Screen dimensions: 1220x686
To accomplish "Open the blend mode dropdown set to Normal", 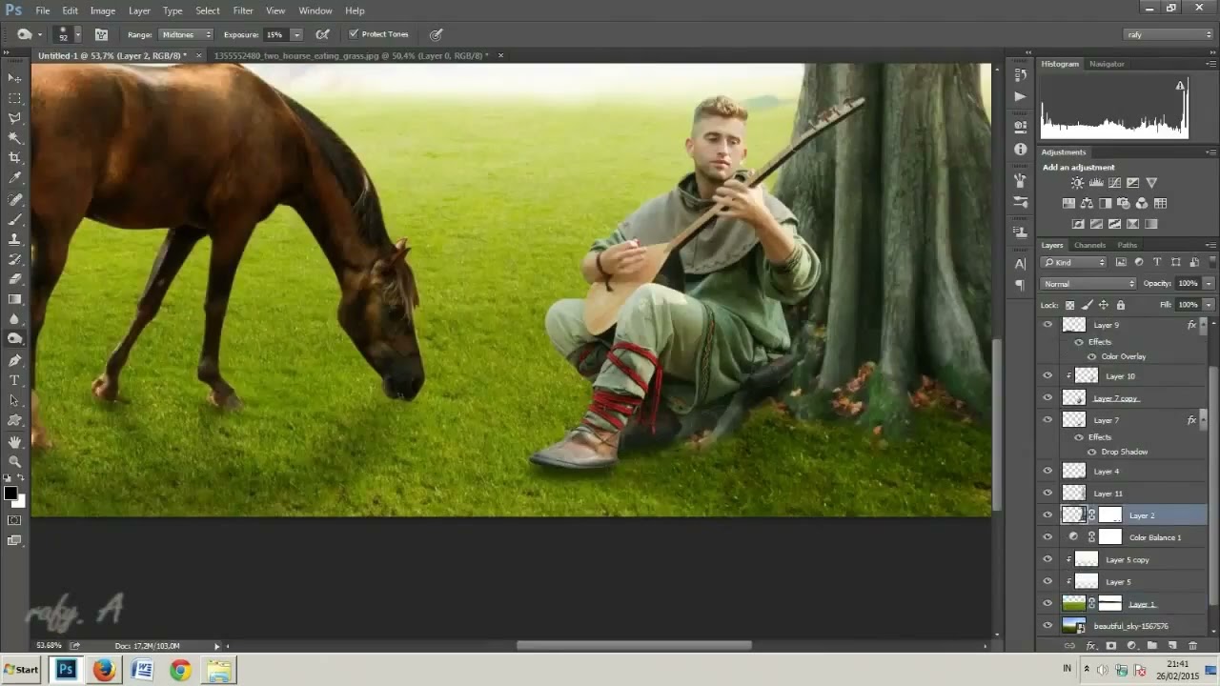I will (x=1088, y=284).
